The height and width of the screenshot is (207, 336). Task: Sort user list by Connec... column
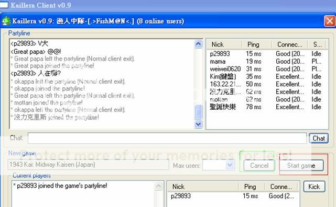[289, 44]
